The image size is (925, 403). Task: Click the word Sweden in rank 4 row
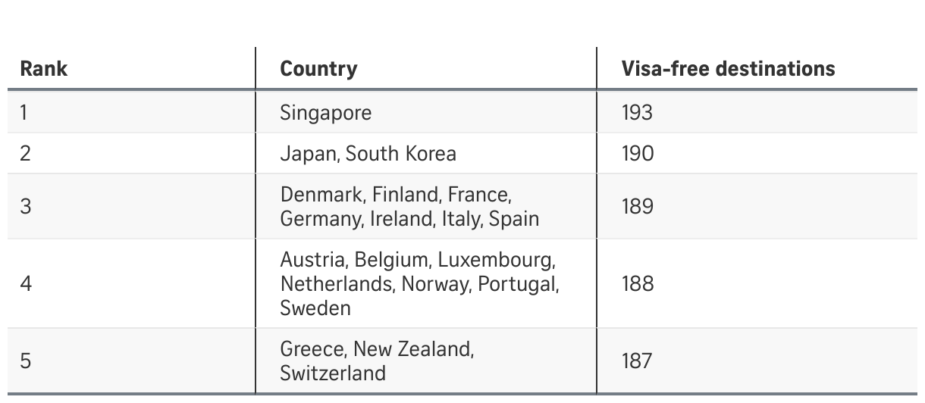click(x=315, y=308)
